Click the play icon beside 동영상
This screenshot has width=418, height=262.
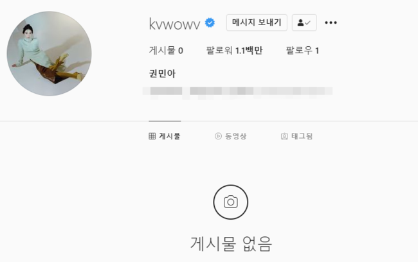point(218,136)
